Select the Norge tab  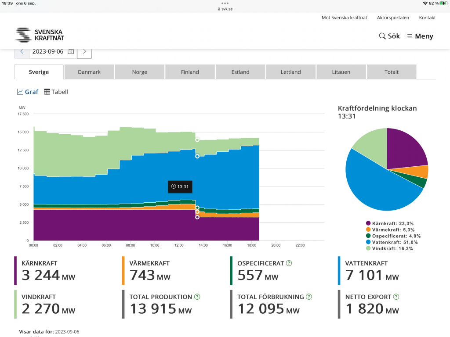(139, 72)
